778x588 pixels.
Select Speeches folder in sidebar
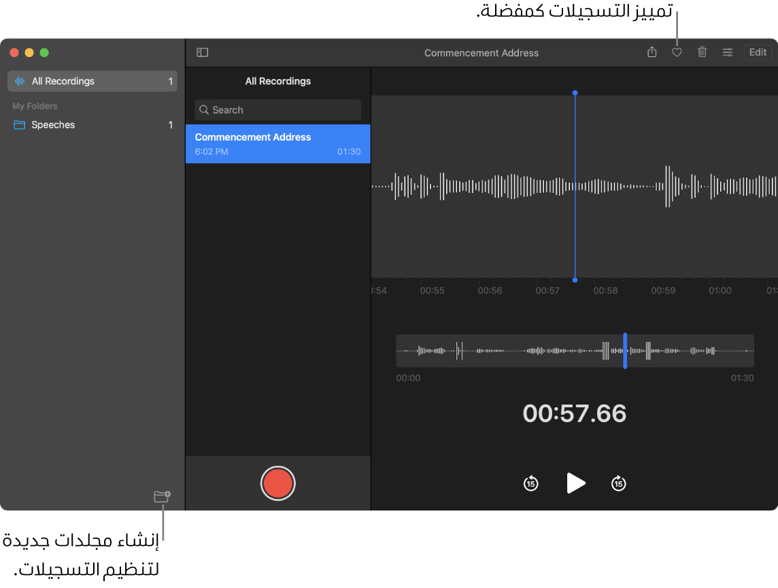pyautogui.click(x=52, y=124)
